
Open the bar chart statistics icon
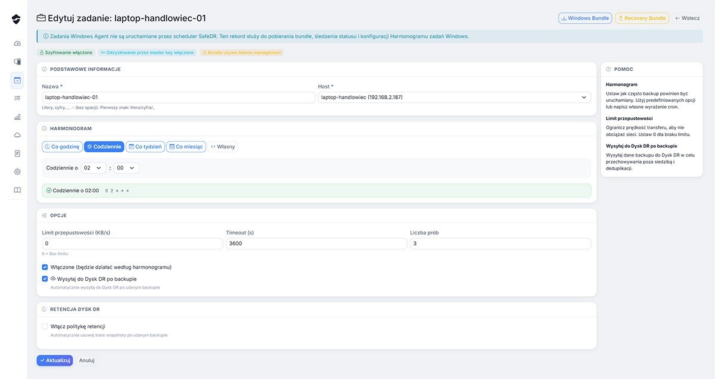17,117
